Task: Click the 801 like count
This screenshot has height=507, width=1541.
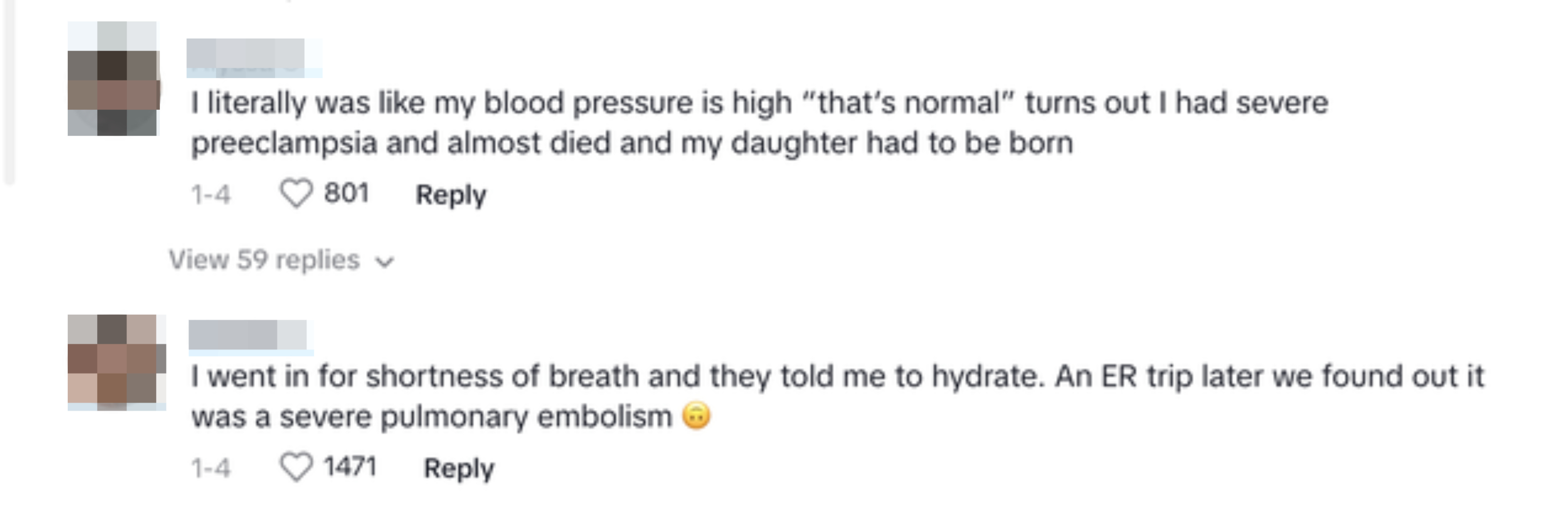Action: coord(346,192)
